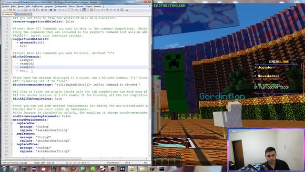Screen dimensions: 305x172
Task: Open the Eclipse icon in the taskbar
Action: tap(34, 169)
